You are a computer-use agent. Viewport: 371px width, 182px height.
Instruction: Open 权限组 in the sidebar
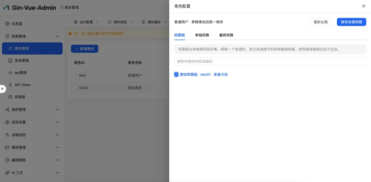tap(32, 97)
